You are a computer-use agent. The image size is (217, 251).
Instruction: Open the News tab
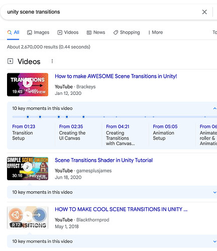pyautogui.click(x=96, y=32)
